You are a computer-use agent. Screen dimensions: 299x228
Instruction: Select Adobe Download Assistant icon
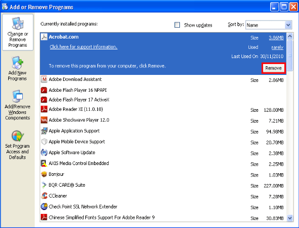[x=44, y=79]
